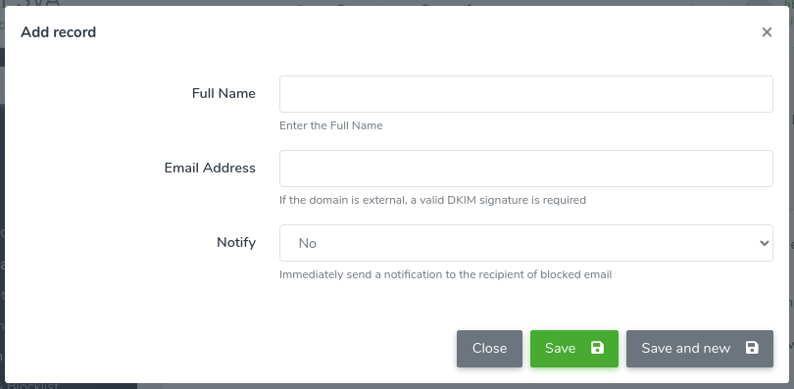This screenshot has width=794, height=389.
Task: Click the 'Enter the Full Name' hint text
Action: [330, 125]
